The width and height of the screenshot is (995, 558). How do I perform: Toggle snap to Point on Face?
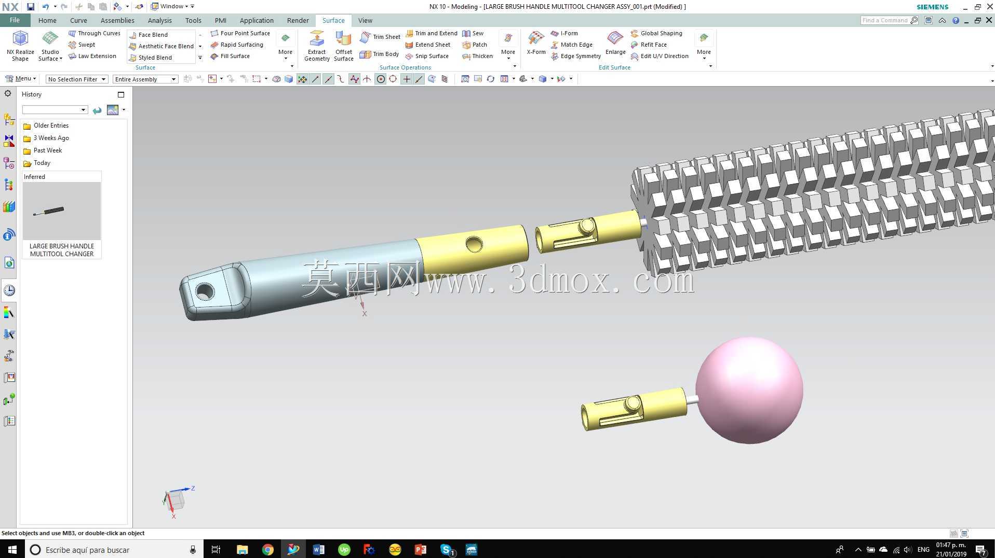(x=432, y=79)
